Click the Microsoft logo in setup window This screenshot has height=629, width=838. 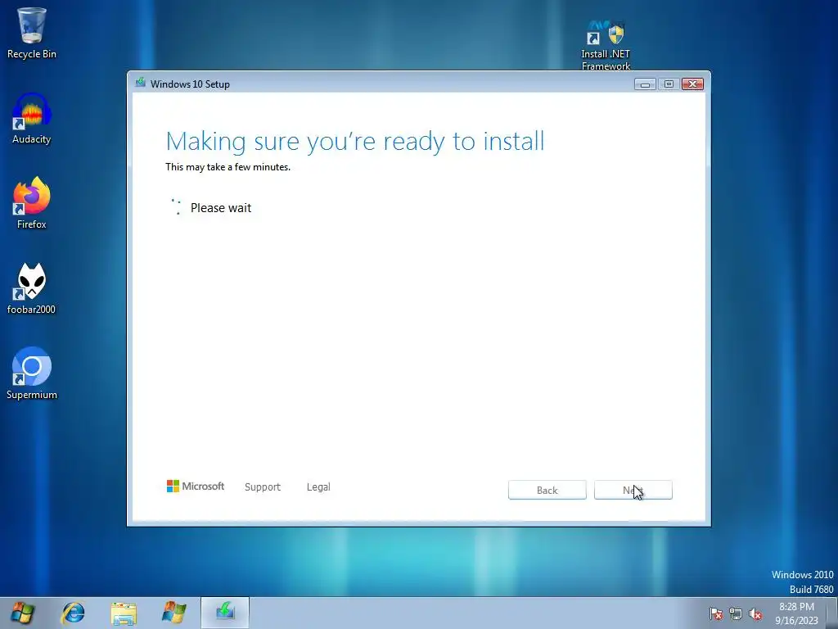(196, 486)
